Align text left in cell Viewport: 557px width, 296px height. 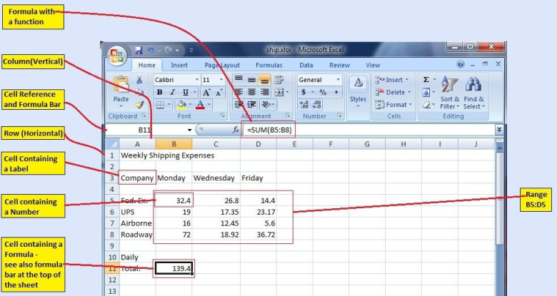point(239,92)
